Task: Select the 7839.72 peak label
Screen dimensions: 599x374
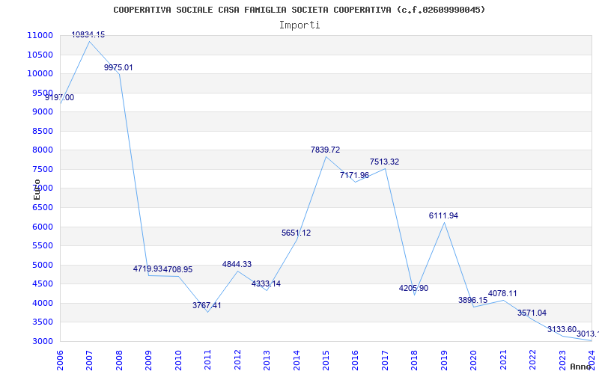Action: 325,150
